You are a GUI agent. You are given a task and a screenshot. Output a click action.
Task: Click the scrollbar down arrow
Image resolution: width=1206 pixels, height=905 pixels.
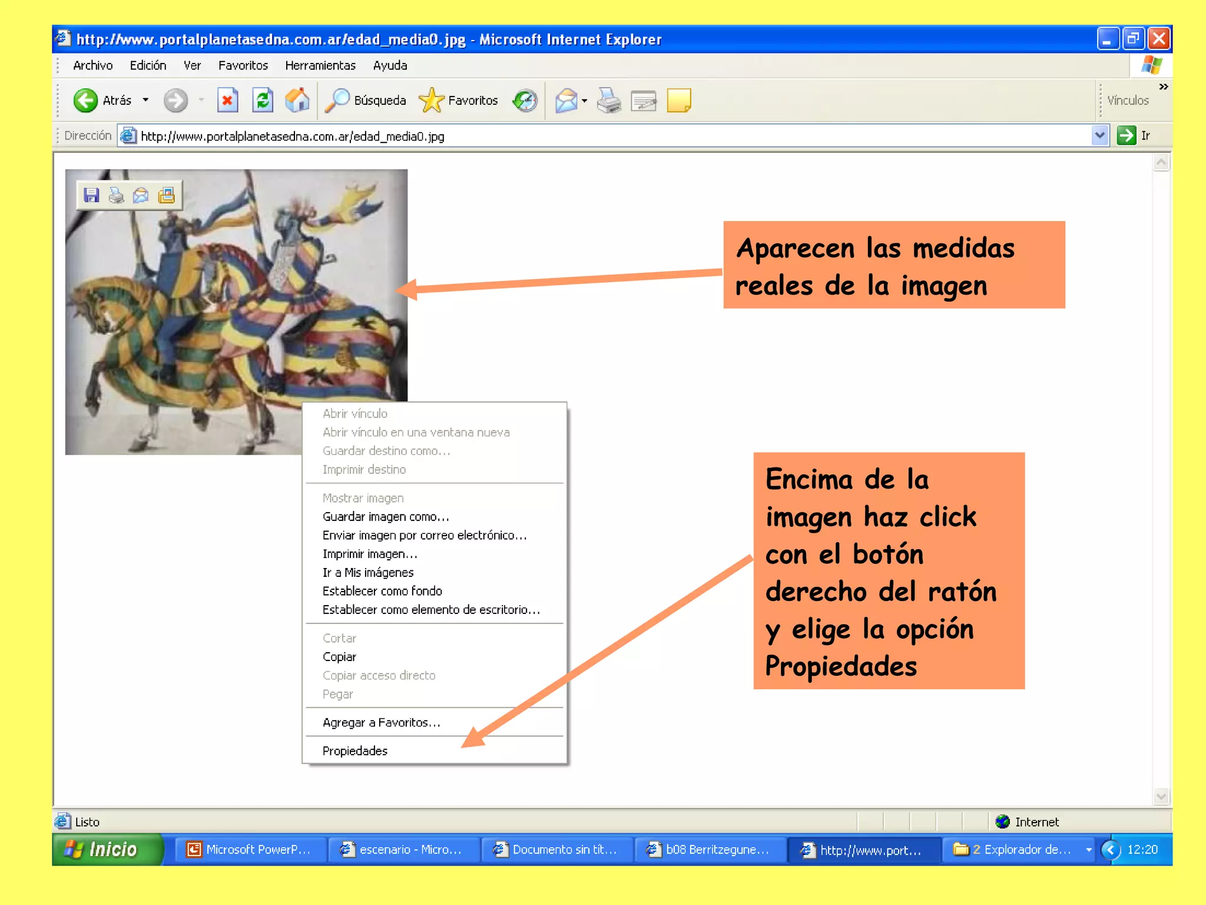(x=1161, y=797)
